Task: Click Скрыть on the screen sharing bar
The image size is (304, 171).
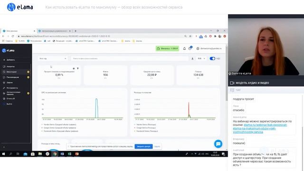Action: pos(157,147)
